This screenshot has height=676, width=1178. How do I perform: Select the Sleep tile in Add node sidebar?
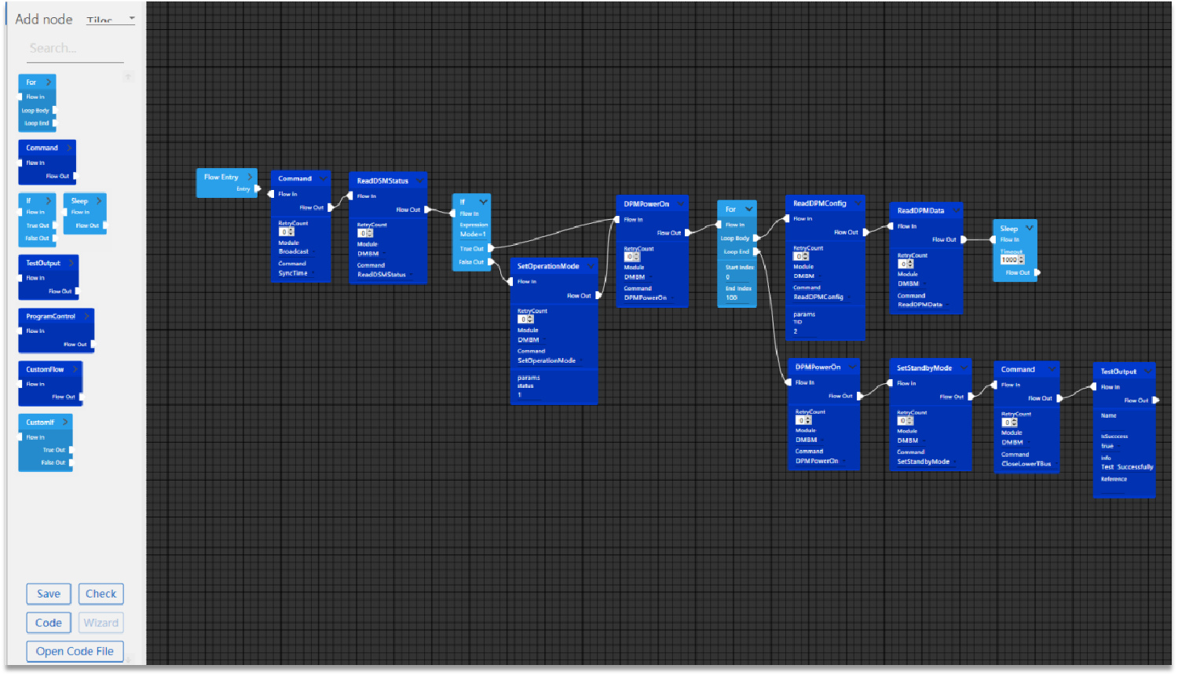tap(84, 214)
